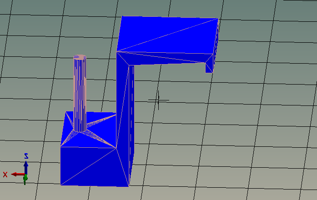Click the red X axis arrow

click(x=18, y=174)
